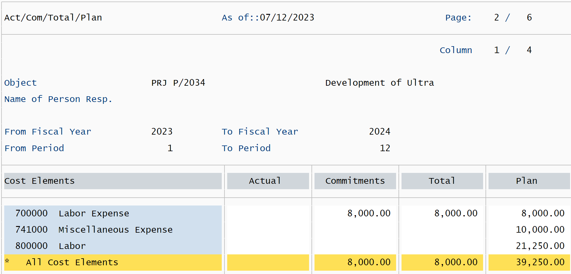
Task: Click the Commitments column header
Action: [355, 181]
